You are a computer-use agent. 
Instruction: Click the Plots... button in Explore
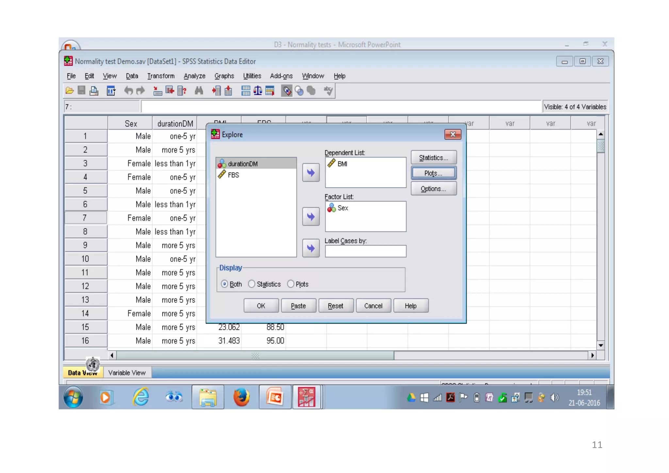click(x=433, y=173)
